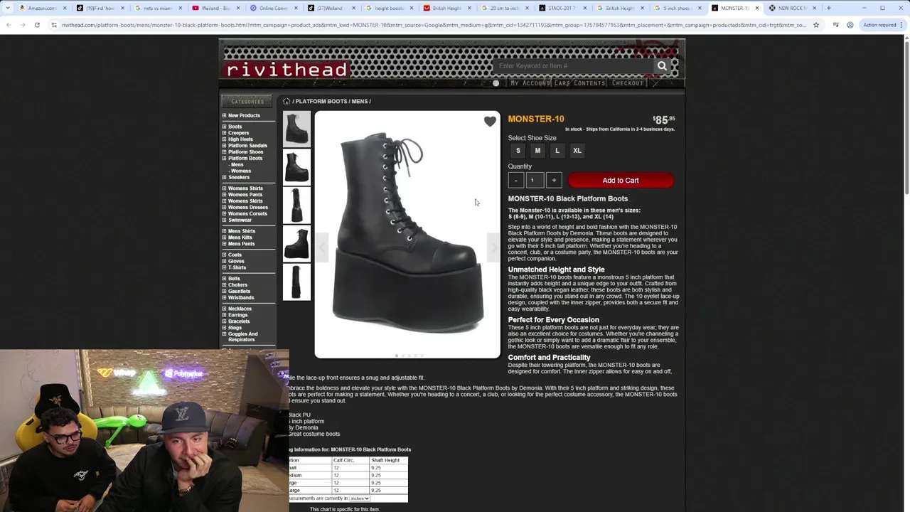This screenshot has width=910, height=512.
Task: Expand the Mens Kilts category
Action: tap(224, 238)
